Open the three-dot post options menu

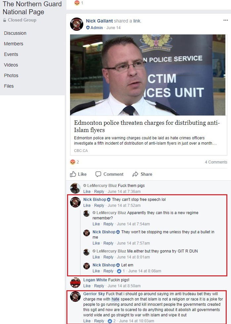click(225, 20)
